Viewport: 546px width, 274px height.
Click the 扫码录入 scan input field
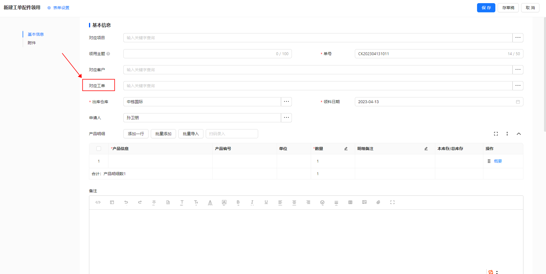pyautogui.click(x=232, y=134)
